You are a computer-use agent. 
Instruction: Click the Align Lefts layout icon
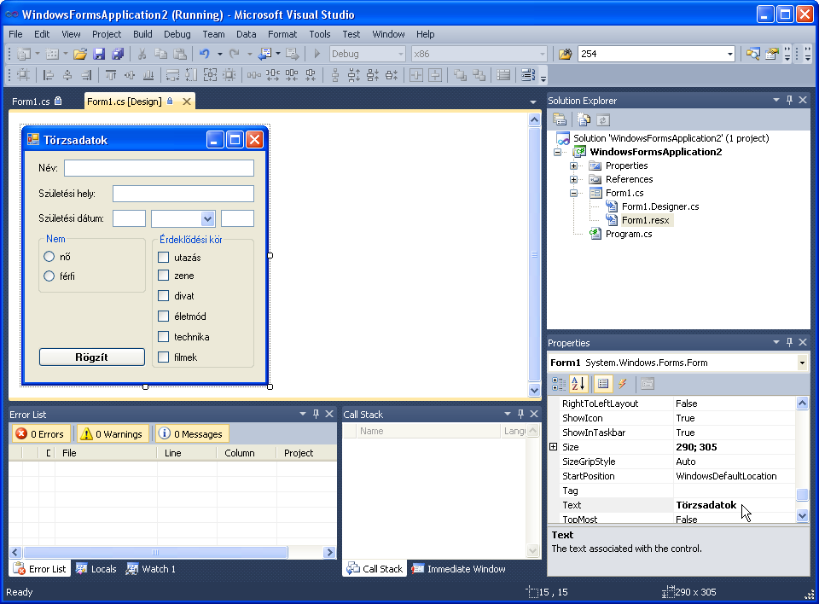click(49, 75)
